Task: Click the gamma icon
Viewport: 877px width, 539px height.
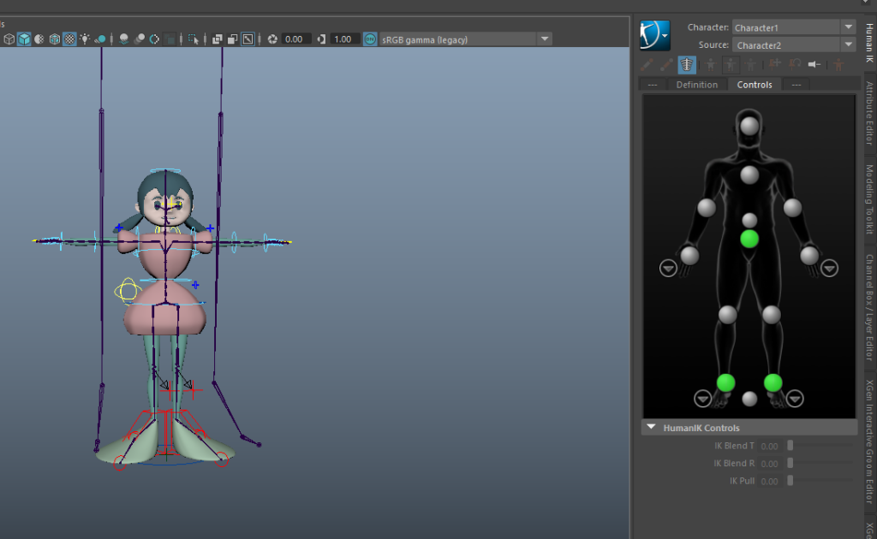Action: (x=321, y=39)
